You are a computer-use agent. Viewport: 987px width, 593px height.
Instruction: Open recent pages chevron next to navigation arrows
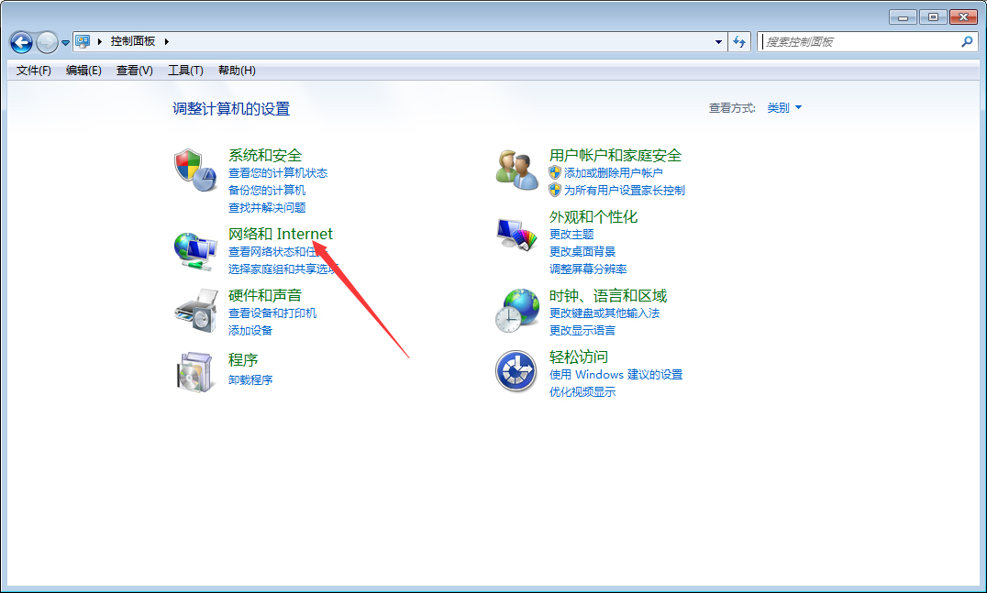click(63, 41)
